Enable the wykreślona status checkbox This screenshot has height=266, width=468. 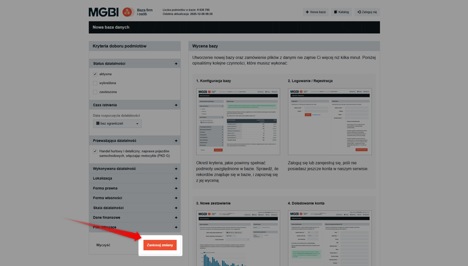95,83
